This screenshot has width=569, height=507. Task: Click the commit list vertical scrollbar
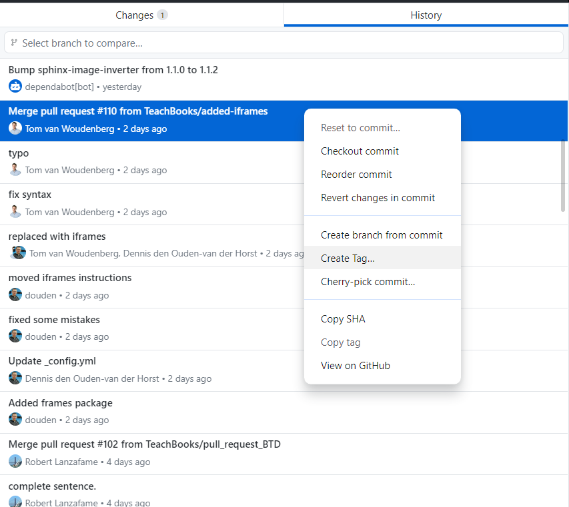[563, 177]
